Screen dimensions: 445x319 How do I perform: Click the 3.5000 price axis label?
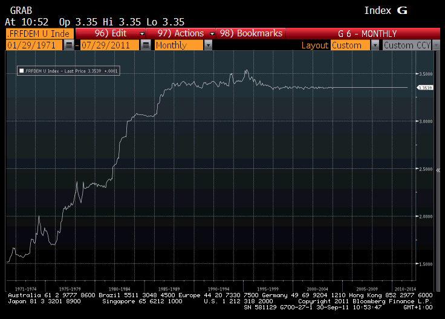point(426,74)
